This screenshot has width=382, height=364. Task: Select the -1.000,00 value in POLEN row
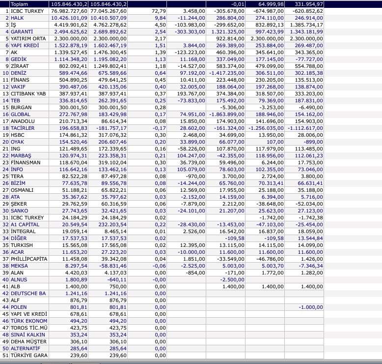(311, 307)
